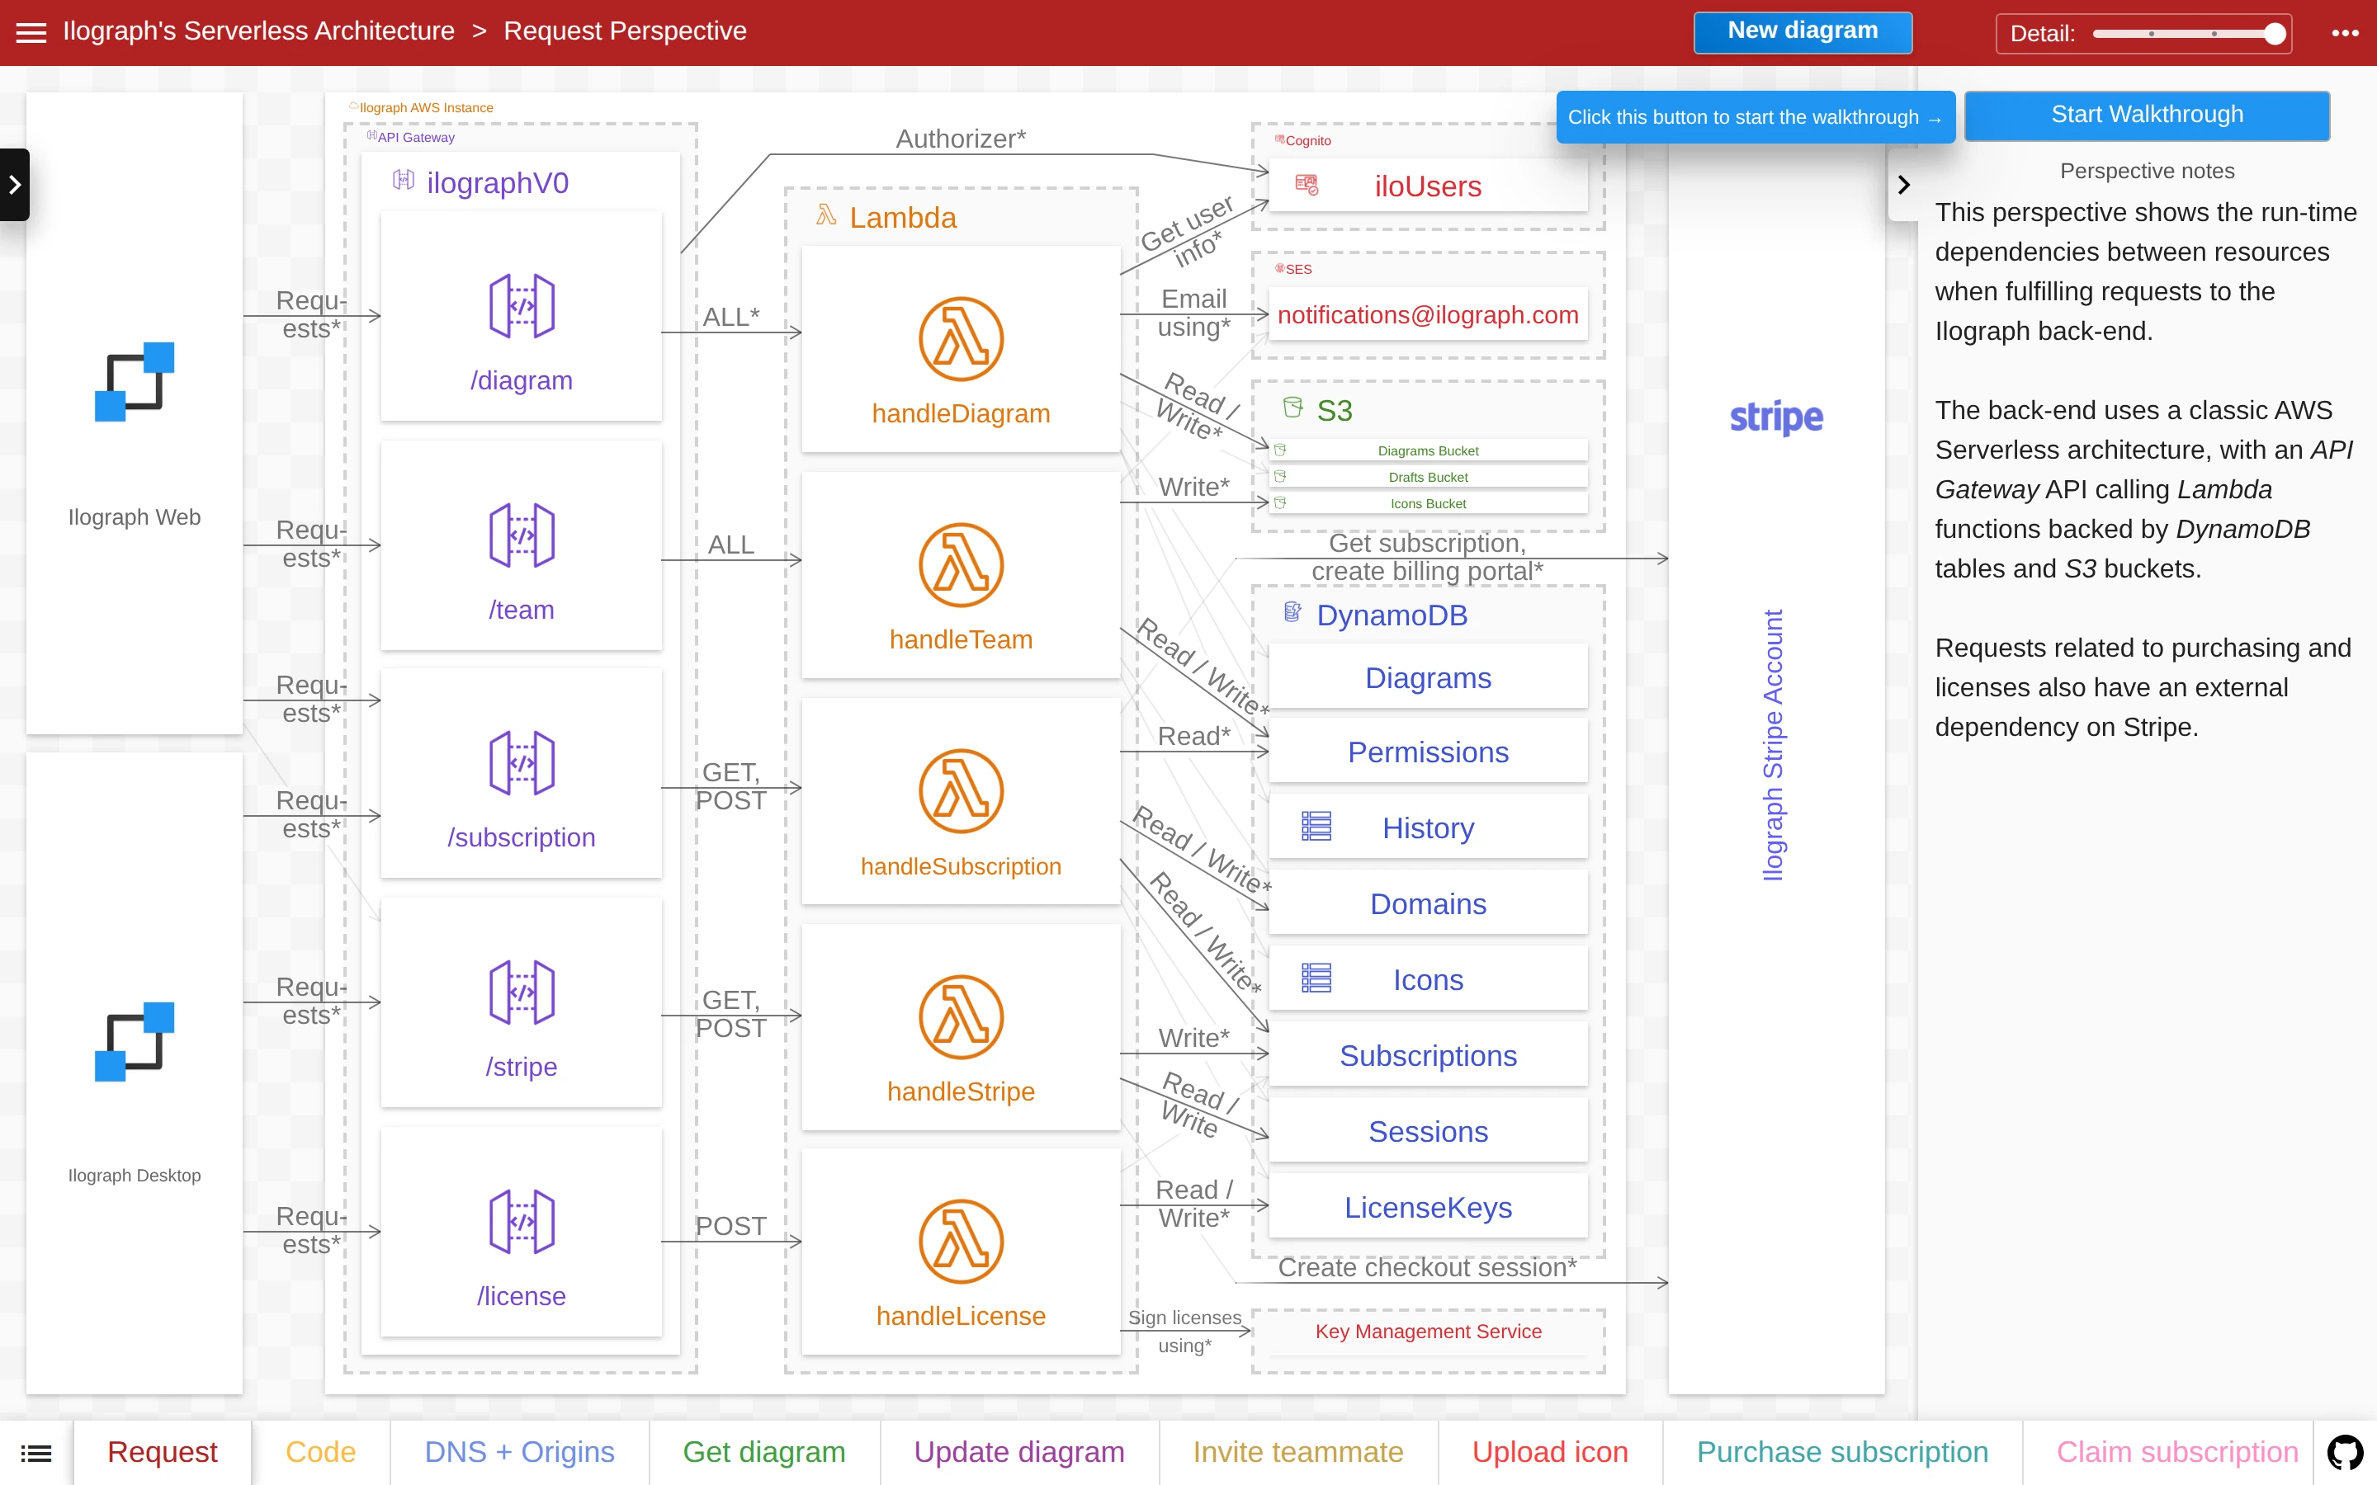Click the handleDiagram Lambda icon
The image size is (2377, 1485).
[961, 339]
